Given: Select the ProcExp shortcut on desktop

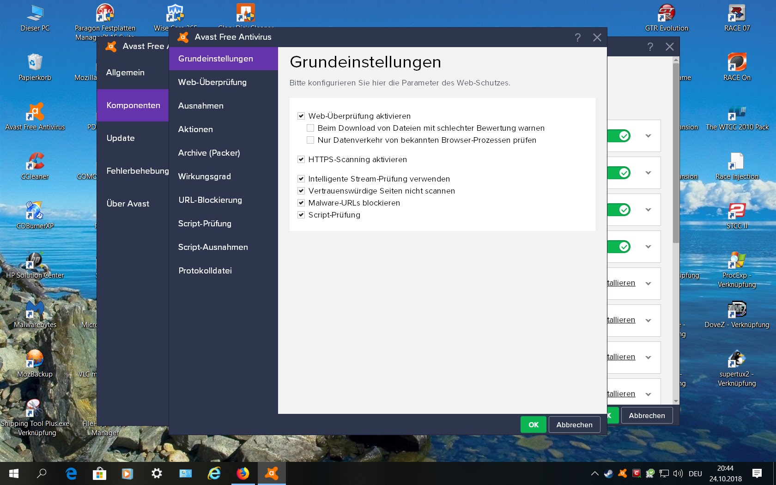Looking at the screenshot, I should click(x=737, y=269).
